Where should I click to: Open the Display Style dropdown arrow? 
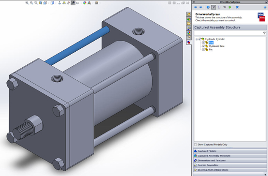[56, 3]
